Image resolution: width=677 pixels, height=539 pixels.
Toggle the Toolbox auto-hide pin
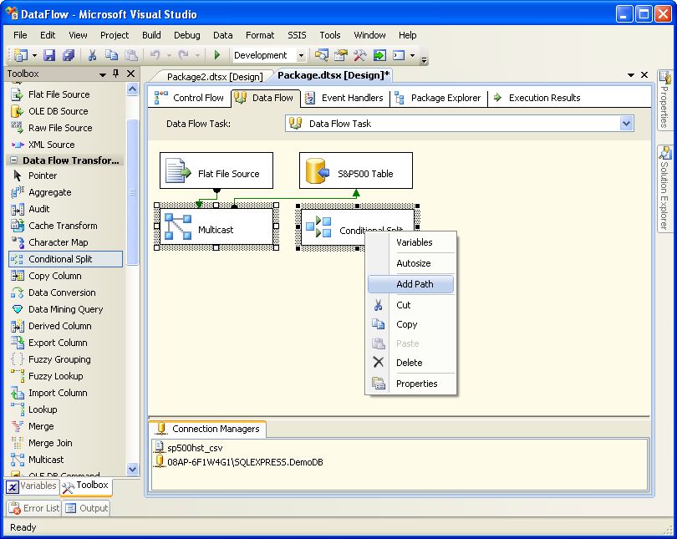click(x=116, y=74)
